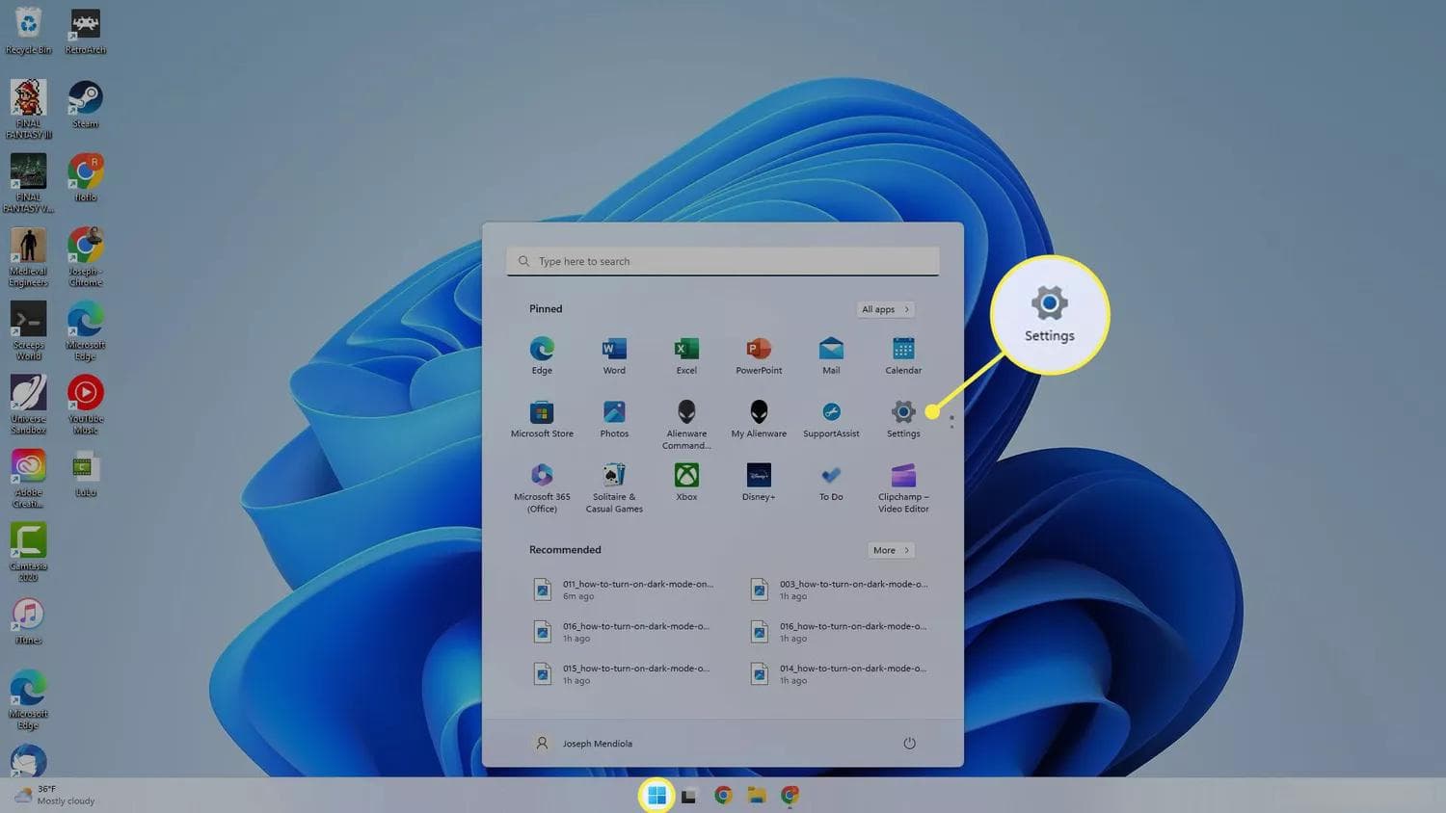Launch Microsoft 365 (Office)

click(x=542, y=488)
